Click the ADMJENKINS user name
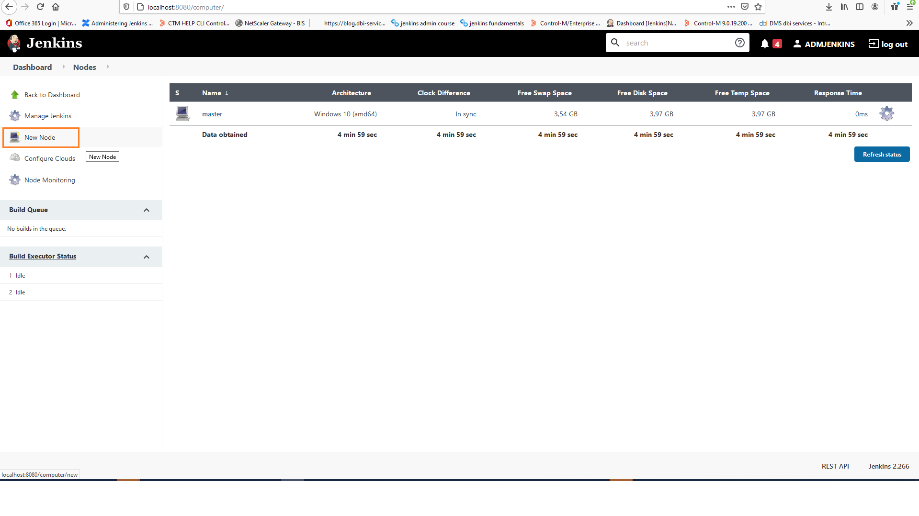 pos(829,44)
